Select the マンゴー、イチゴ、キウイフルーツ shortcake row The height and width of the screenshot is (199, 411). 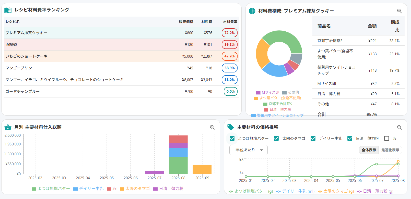pos(122,80)
